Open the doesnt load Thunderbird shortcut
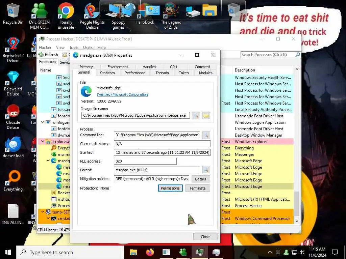Viewport: 346px width, 259px height. click(x=13, y=148)
